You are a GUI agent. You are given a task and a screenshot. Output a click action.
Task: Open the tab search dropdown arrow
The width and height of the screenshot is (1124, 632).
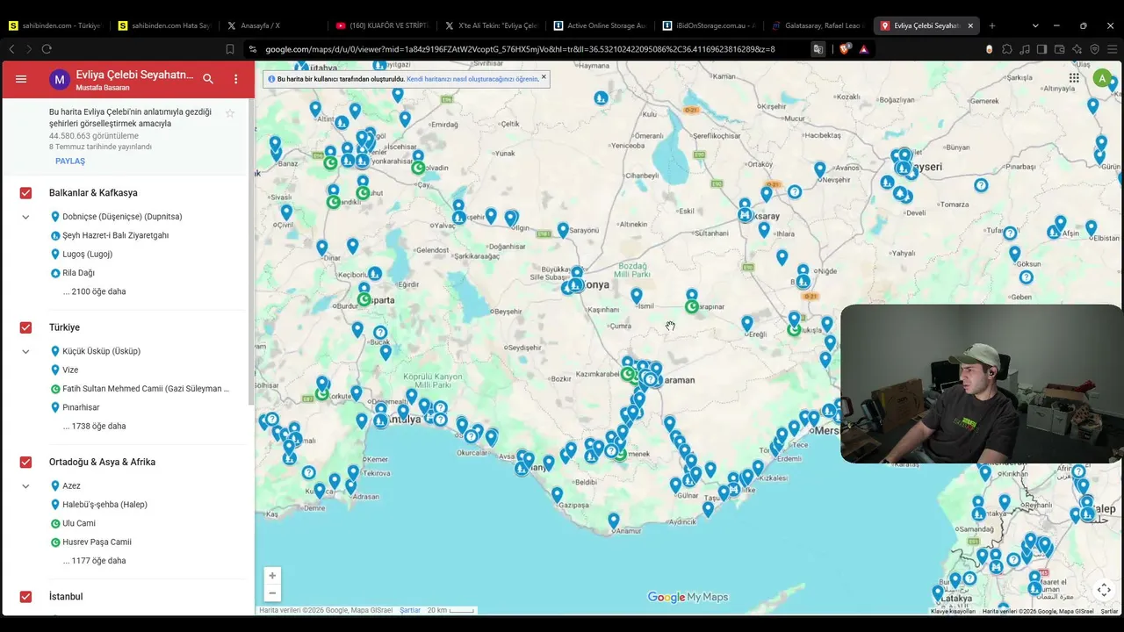1035,25
